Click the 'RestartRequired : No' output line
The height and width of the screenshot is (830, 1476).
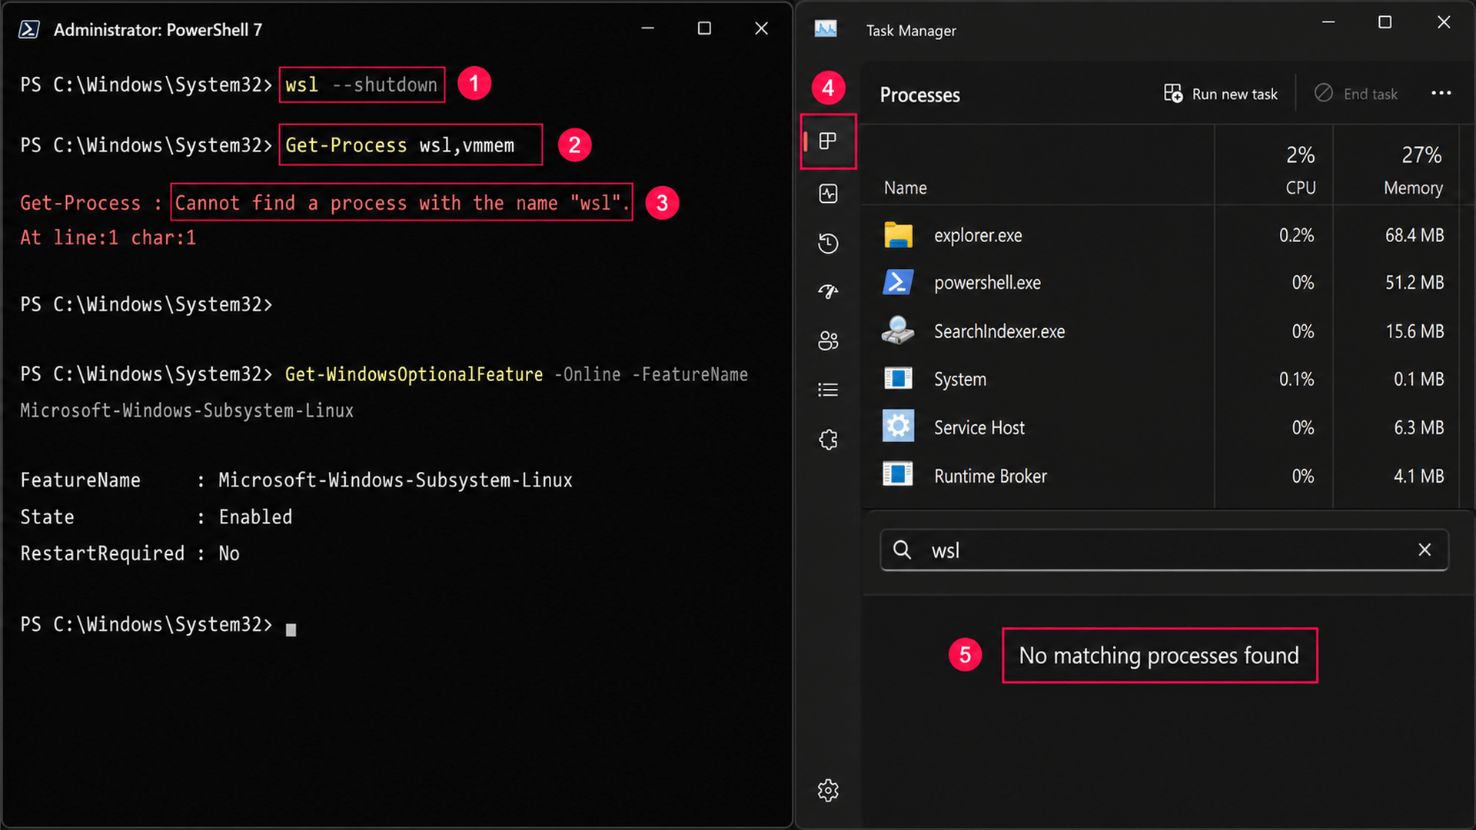pyautogui.click(x=130, y=554)
